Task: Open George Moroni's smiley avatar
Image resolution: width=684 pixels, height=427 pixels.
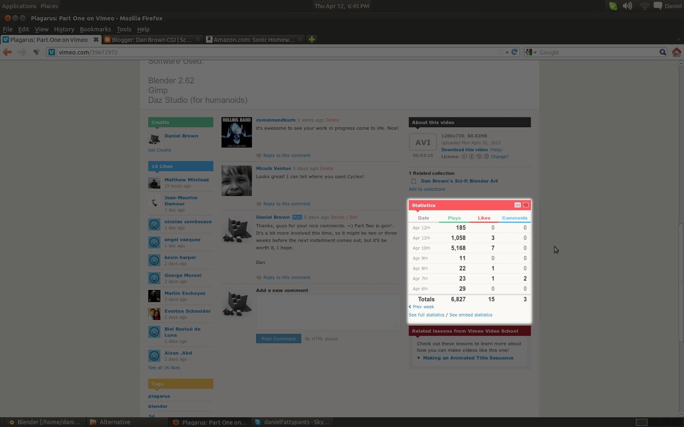Action: (x=154, y=278)
